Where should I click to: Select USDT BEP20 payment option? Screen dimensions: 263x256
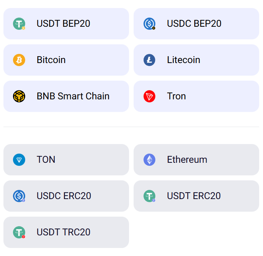(x=63, y=24)
